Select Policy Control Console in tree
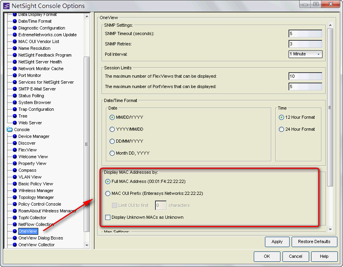The width and height of the screenshot is (343, 267). click(39, 204)
